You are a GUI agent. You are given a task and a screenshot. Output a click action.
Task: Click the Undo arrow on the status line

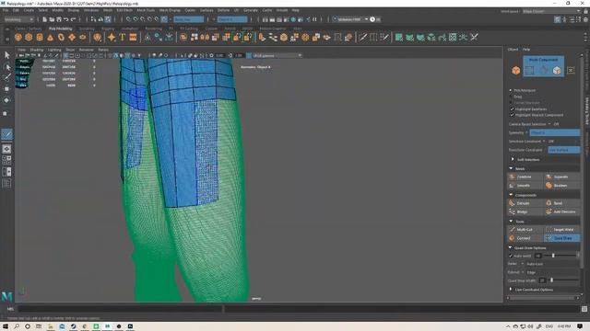coord(65,19)
